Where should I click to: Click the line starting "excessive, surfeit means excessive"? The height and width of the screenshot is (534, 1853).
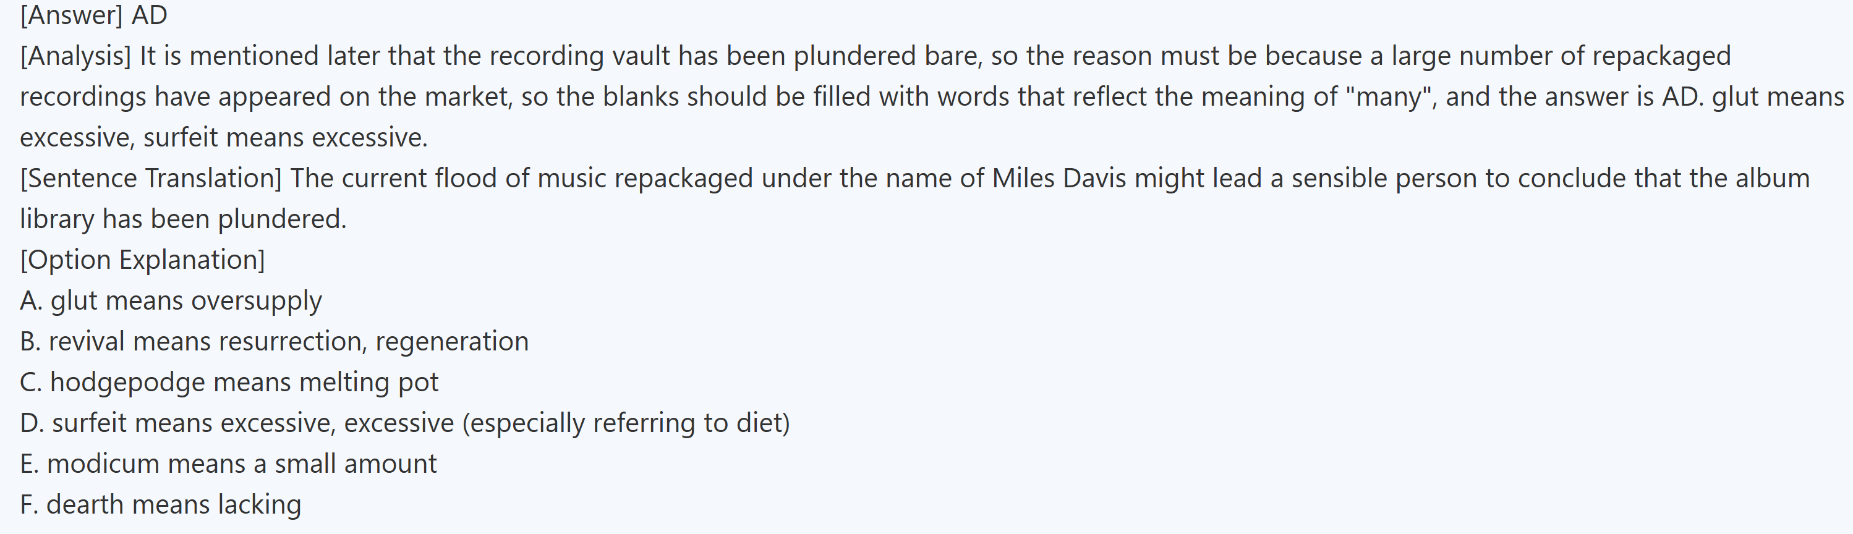coord(224,137)
